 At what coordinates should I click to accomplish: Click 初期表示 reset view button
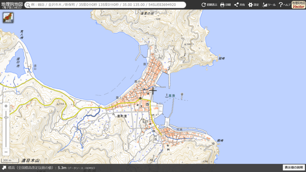(209, 5)
